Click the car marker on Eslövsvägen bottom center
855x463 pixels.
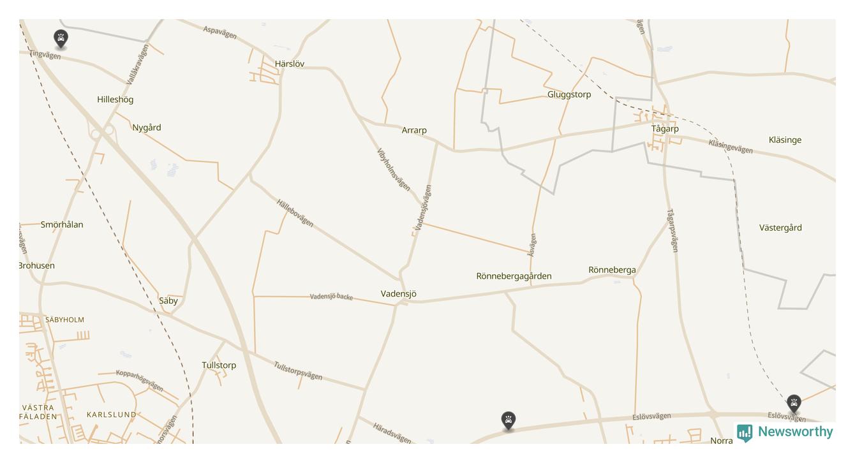[508, 420]
